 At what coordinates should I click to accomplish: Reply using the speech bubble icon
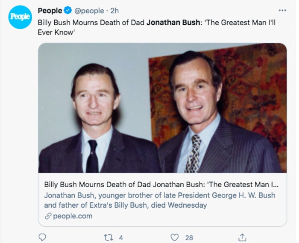(42, 237)
